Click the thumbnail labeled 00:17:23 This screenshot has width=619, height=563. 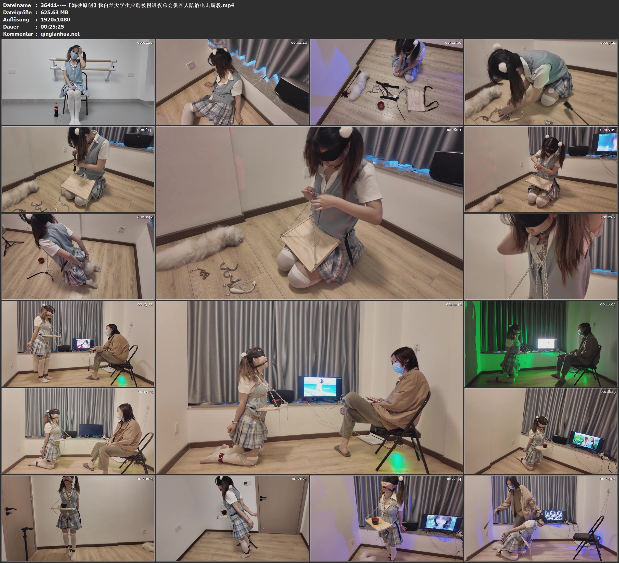(x=78, y=431)
